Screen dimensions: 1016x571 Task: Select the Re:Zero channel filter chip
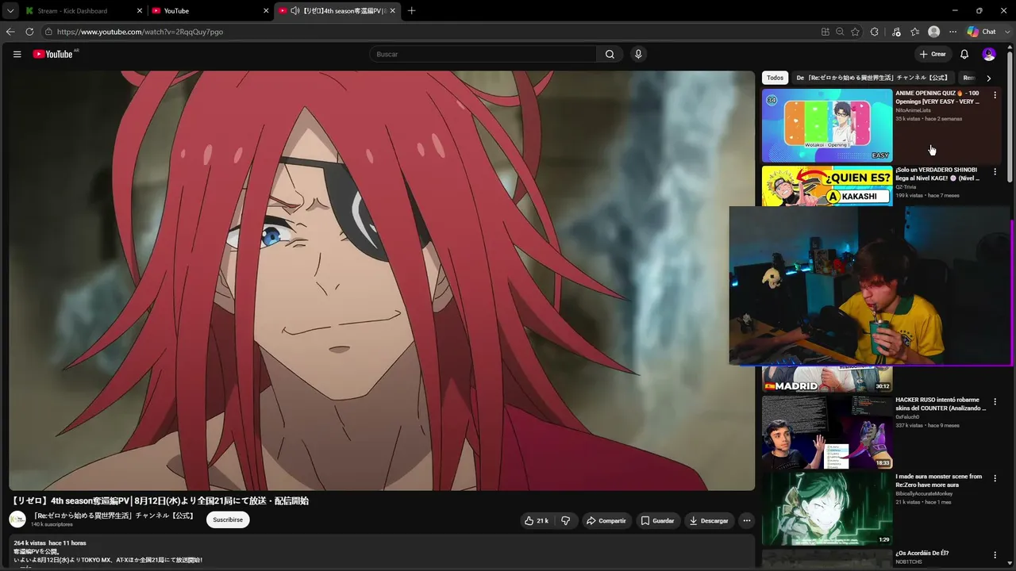[872, 78]
